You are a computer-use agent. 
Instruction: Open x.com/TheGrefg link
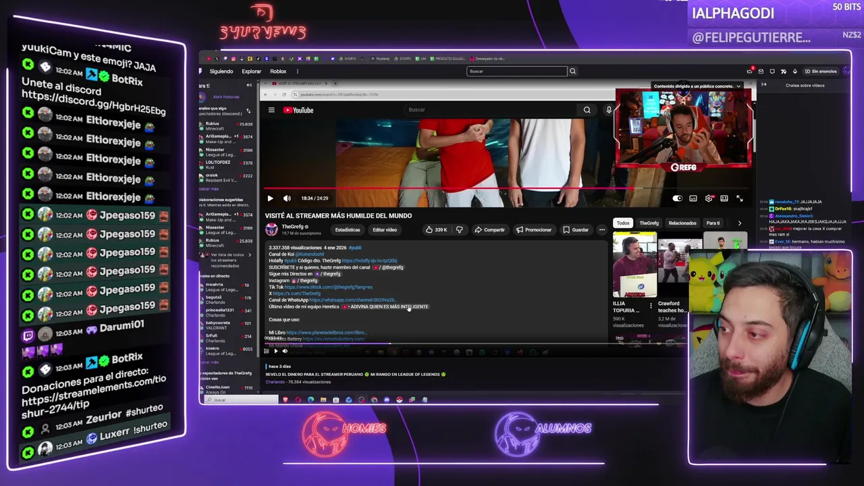[296, 294]
